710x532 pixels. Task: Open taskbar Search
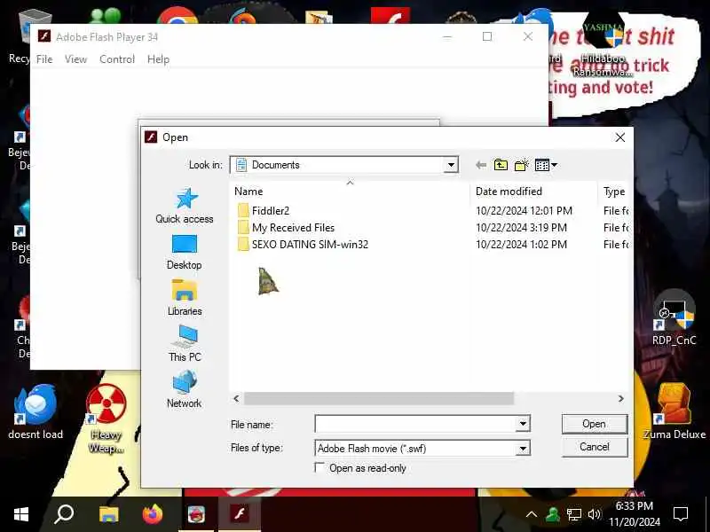[64, 514]
